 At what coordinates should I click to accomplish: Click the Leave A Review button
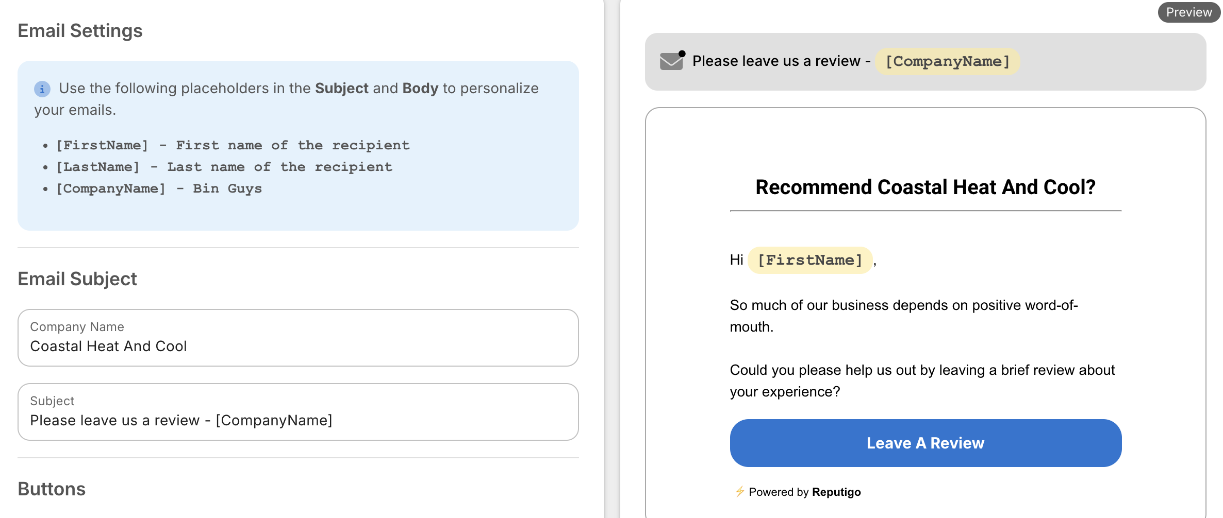tap(925, 443)
